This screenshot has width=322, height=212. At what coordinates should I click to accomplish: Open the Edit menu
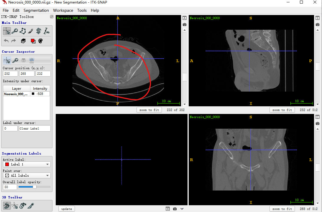click(16, 10)
